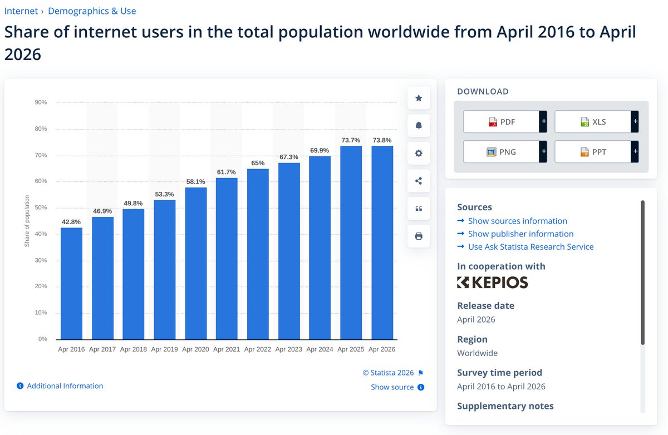Viewport: 668px width, 435px height.
Task: Expand plus options on PPT button
Action: (x=635, y=151)
